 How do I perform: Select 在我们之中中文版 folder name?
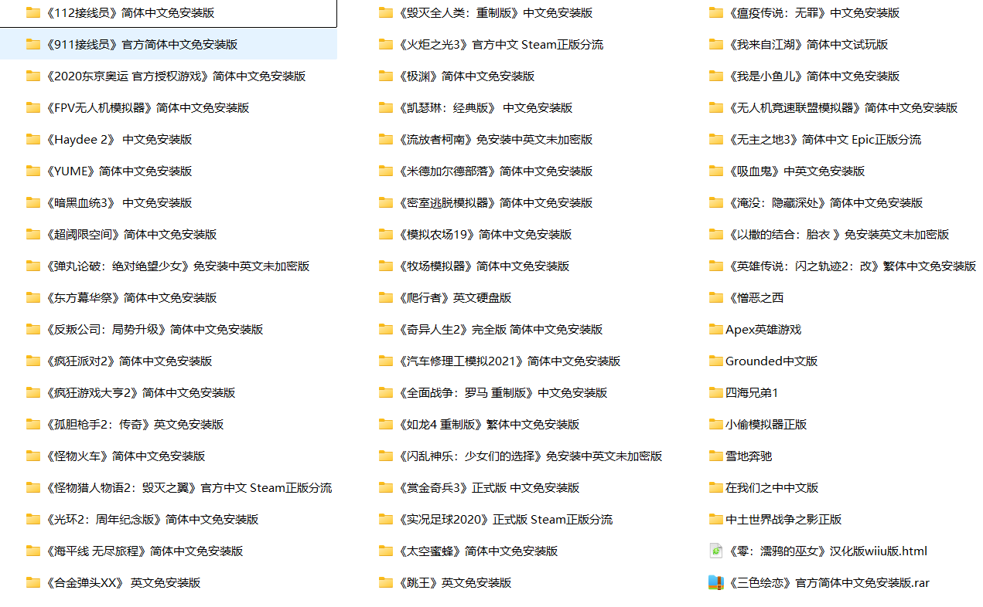(x=772, y=487)
